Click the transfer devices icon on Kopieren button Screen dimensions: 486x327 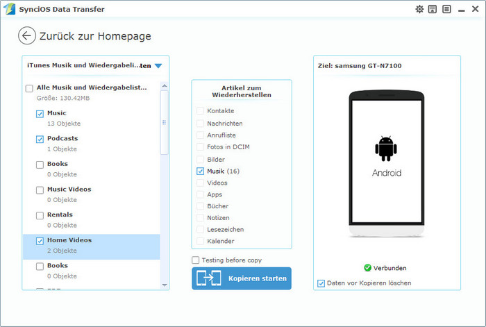209,278
